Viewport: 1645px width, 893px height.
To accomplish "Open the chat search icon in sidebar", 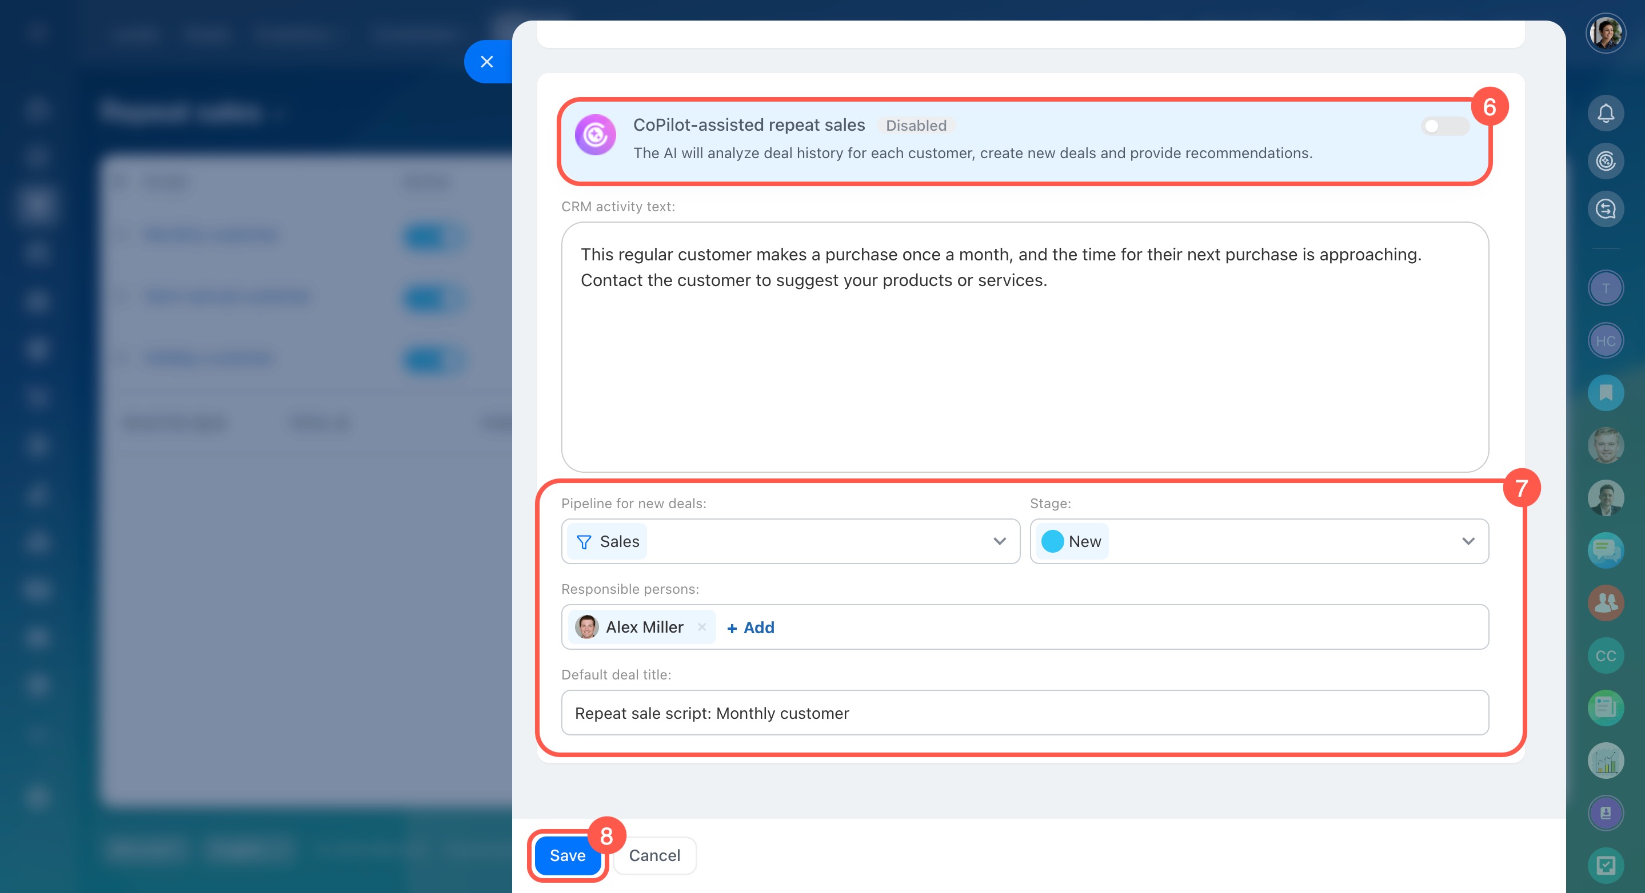I will coord(1605,208).
